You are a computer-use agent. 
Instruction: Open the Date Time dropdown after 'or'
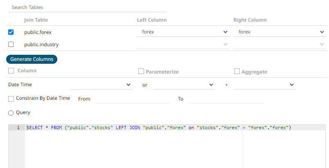point(184,85)
